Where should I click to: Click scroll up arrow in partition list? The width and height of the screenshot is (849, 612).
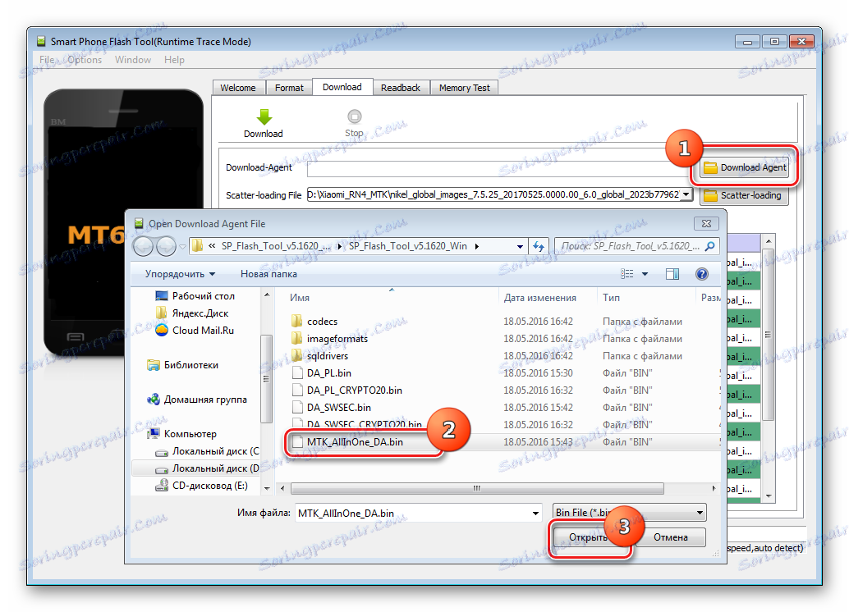point(768,240)
